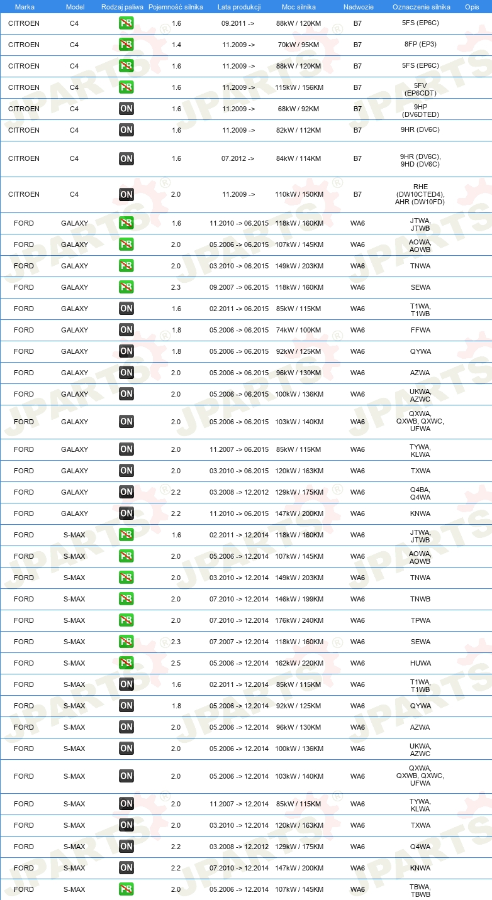Viewport: 492px width, 900px height.
Task: Select engine capacity 2.5 cell
Action: click(176, 663)
